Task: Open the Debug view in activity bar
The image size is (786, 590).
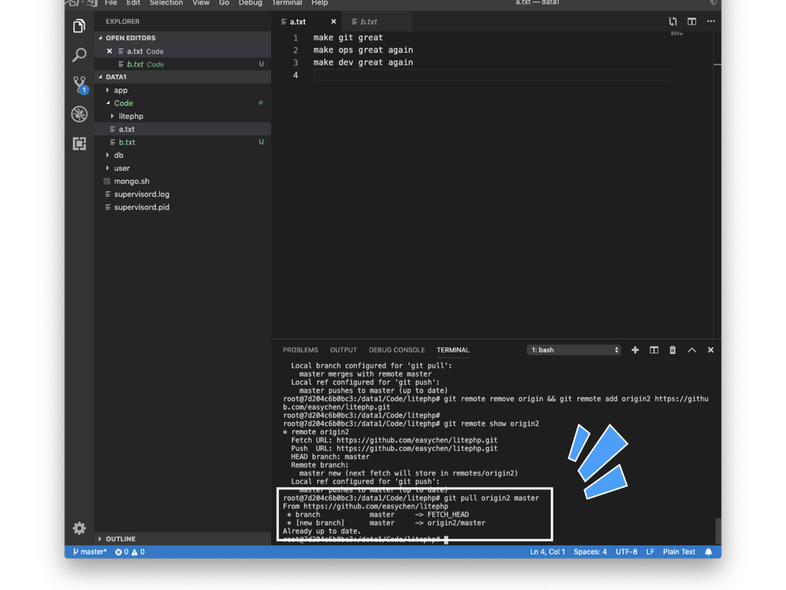Action: (79, 114)
